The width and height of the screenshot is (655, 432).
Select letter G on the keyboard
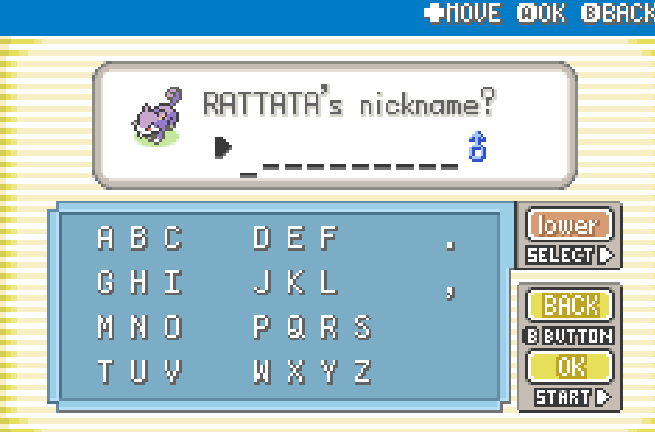click(106, 282)
